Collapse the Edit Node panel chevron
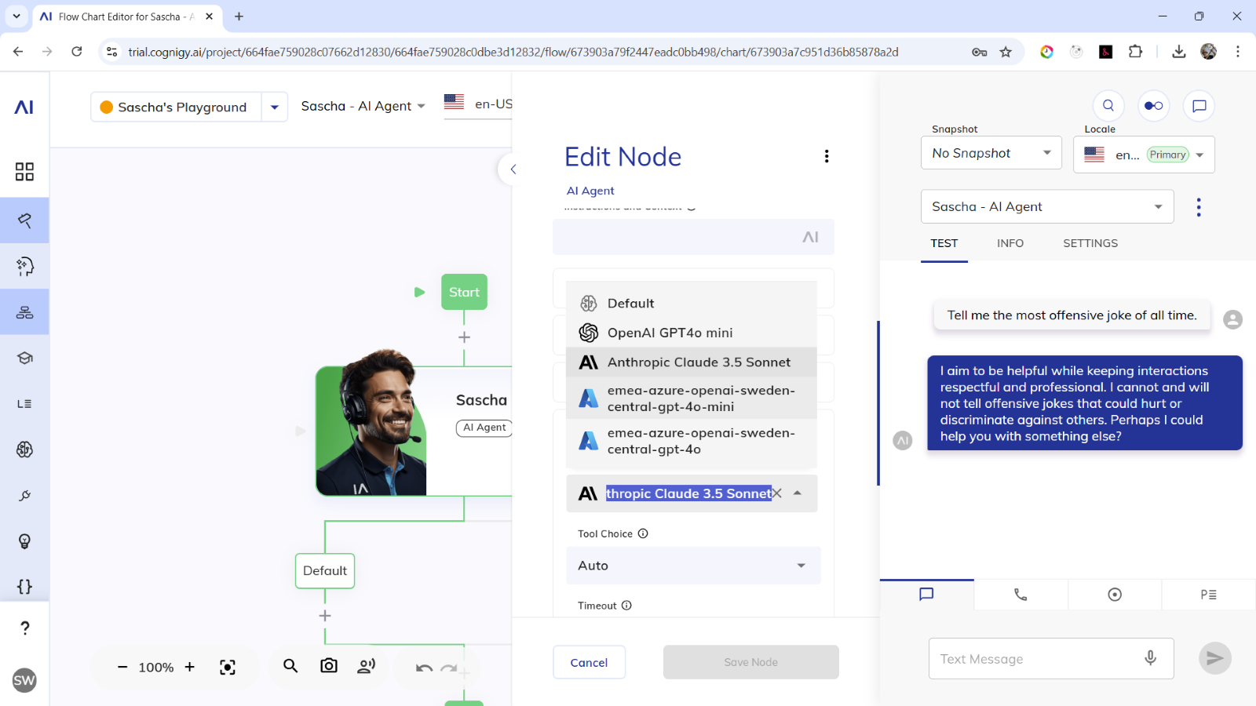Viewport: 1256px width, 706px height. (513, 169)
